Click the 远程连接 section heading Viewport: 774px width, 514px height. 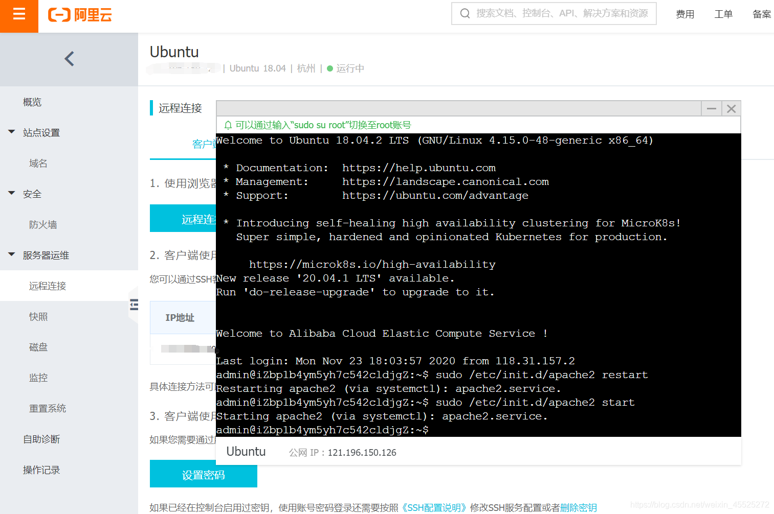tap(180, 108)
